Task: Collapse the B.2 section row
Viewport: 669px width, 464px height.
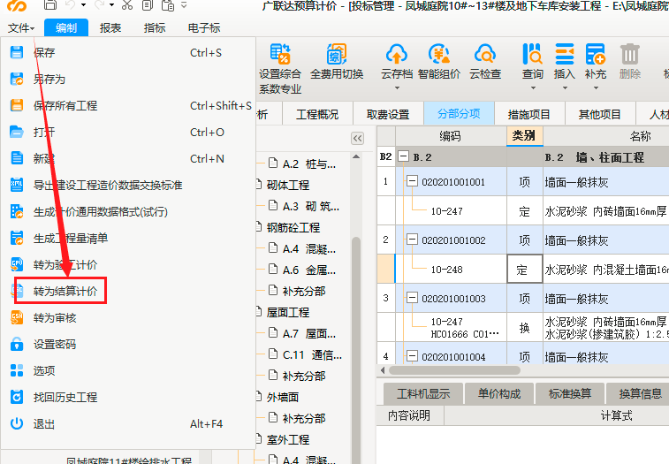Action: (x=403, y=156)
